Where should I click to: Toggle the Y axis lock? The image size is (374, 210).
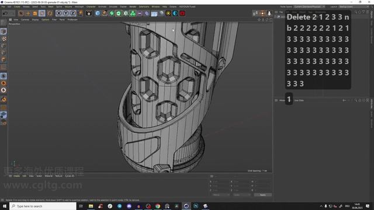(65, 13)
